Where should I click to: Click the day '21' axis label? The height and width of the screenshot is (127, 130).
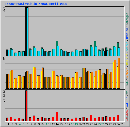click(84, 124)
